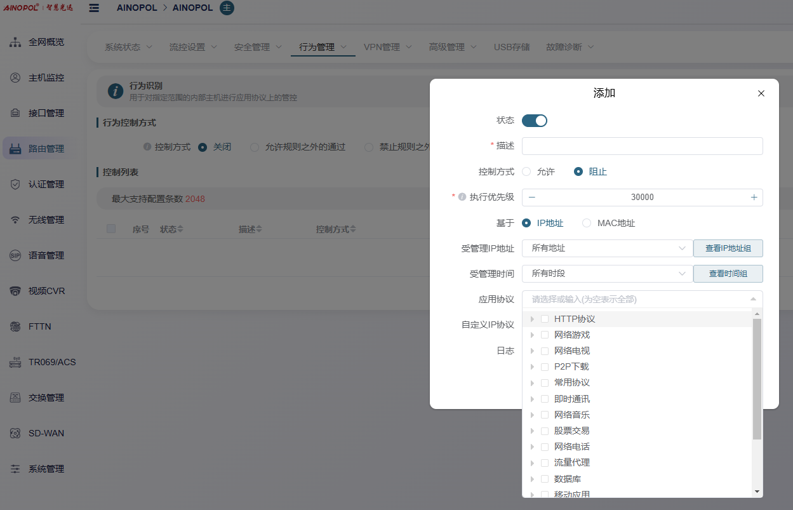This screenshot has height=510, width=793.
Task: Increase 执行优先级 with plus stepper
Action: (754, 198)
